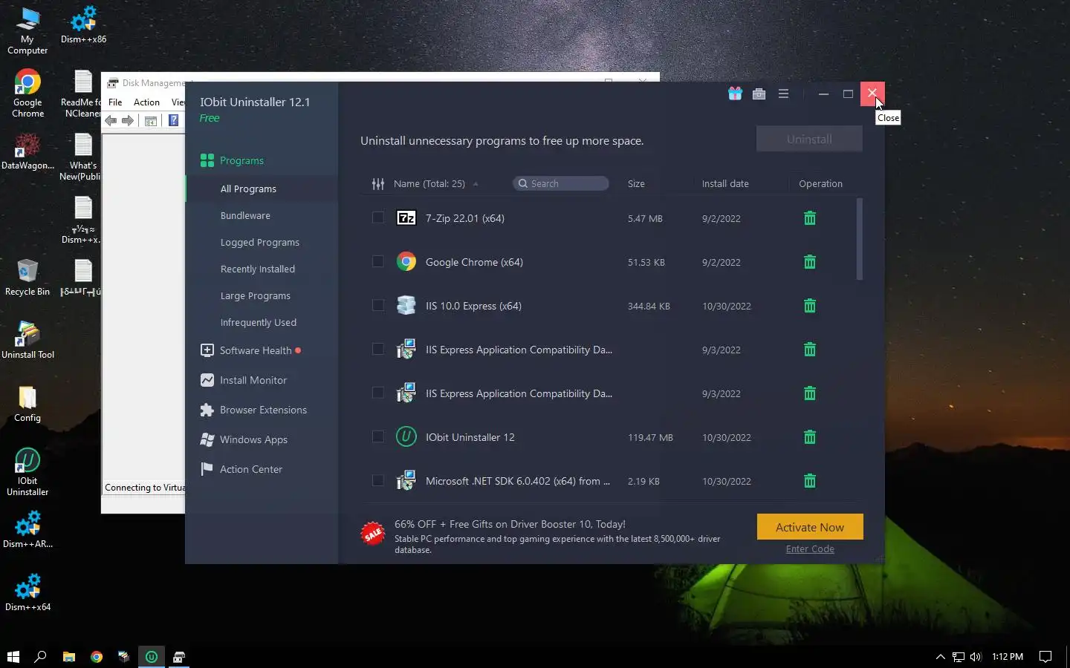Click forward arrow in Disk Management toolbar
1070x668 pixels.
pos(128,121)
